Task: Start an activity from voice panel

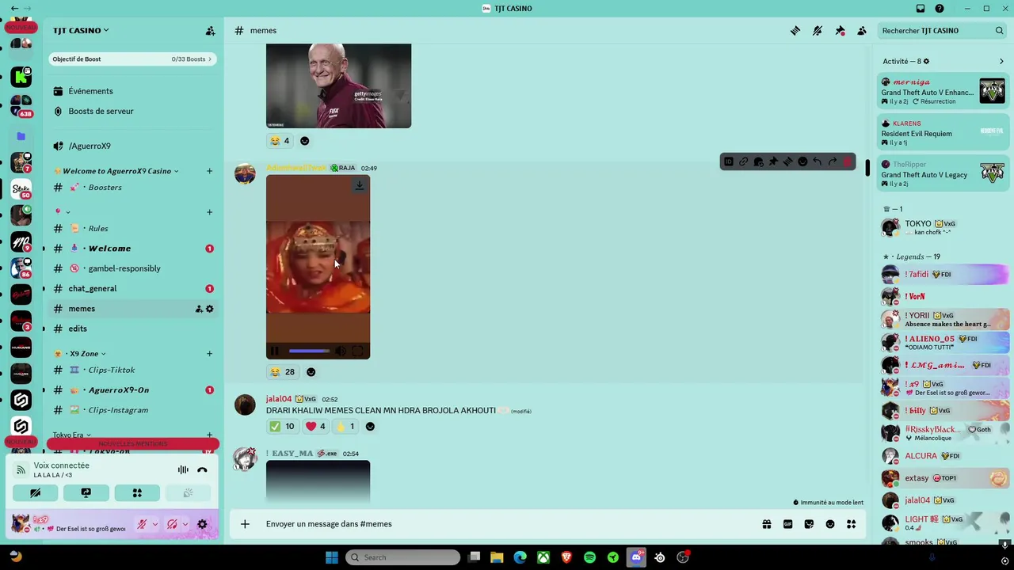Action: (137, 493)
